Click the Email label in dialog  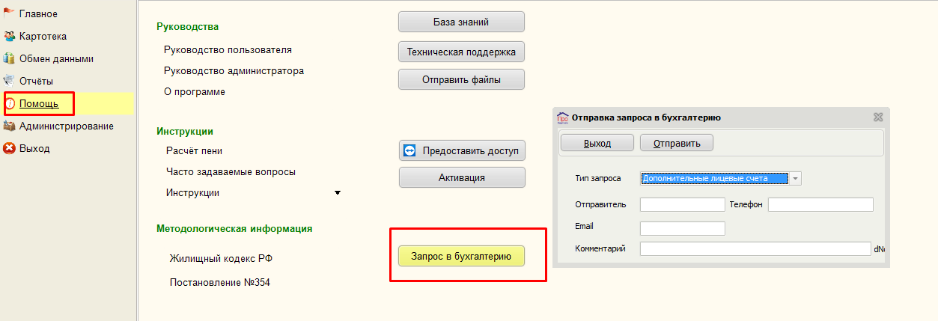584,225
